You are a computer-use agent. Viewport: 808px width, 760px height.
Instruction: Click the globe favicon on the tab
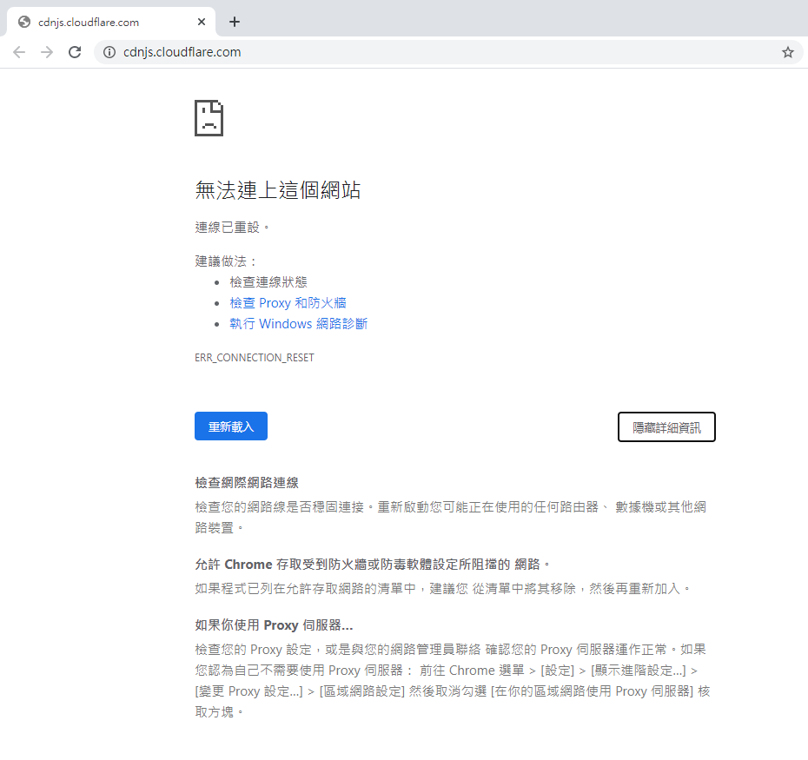pos(24,22)
